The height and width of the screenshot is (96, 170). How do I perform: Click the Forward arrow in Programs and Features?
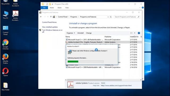point(45,17)
